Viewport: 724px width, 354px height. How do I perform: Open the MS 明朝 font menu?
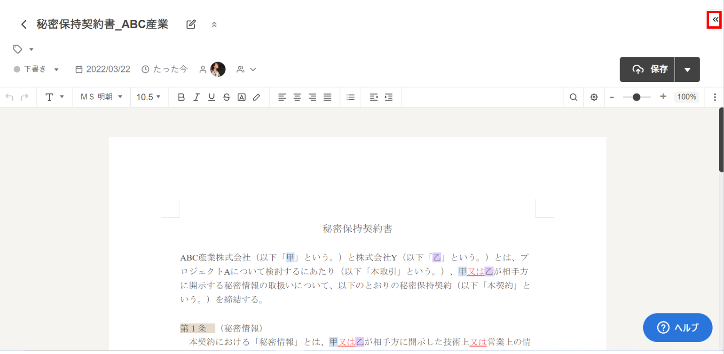pyautogui.click(x=101, y=97)
